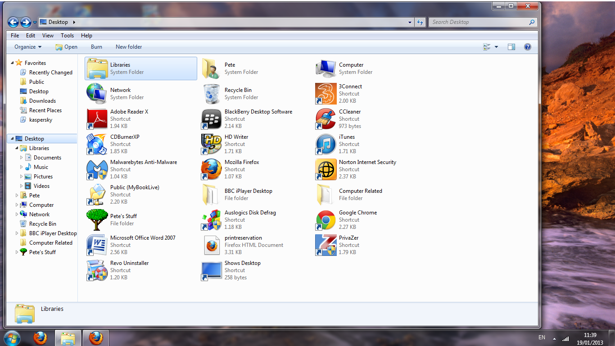Open the recent pages dropdown next to Forward

35,22
